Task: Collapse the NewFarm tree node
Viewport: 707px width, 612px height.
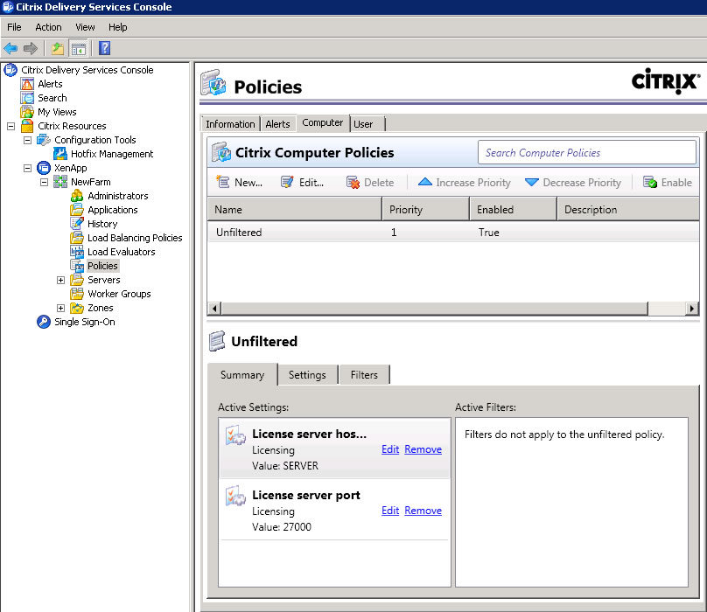Action: [x=44, y=182]
